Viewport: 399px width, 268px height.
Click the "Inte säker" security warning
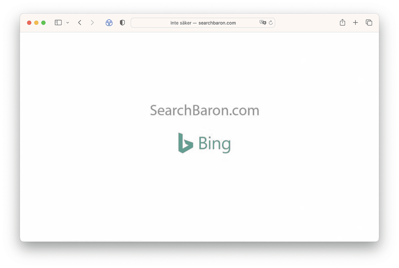180,23
